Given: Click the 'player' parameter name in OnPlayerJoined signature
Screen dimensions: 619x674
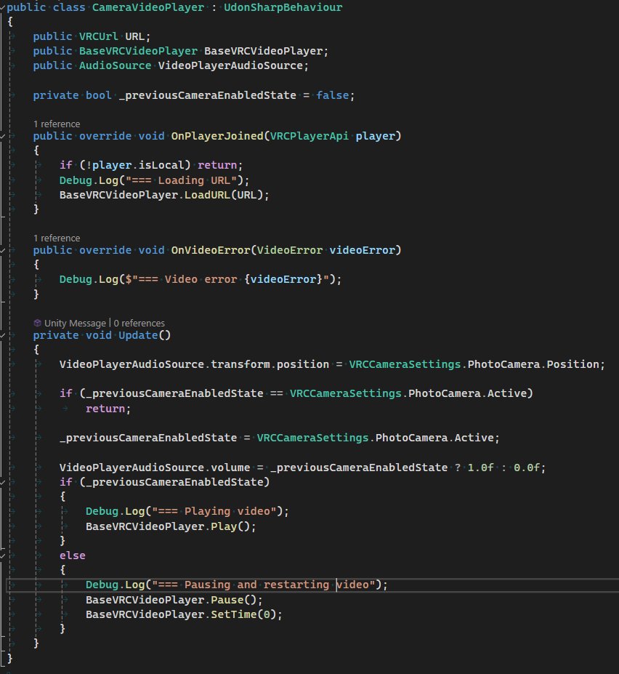Looking at the screenshot, I should (375, 136).
